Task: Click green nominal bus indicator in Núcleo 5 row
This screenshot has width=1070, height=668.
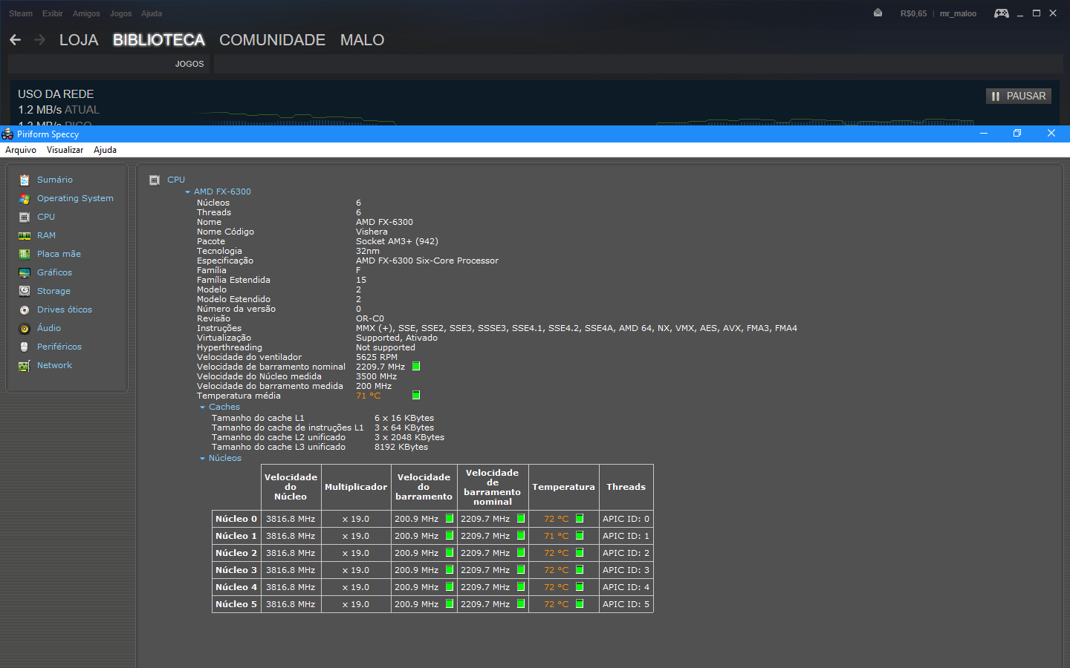Action: pyautogui.click(x=521, y=603)
